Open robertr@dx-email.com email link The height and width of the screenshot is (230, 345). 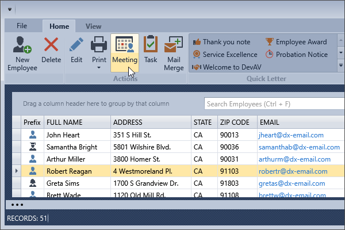(x=293, y=171)
